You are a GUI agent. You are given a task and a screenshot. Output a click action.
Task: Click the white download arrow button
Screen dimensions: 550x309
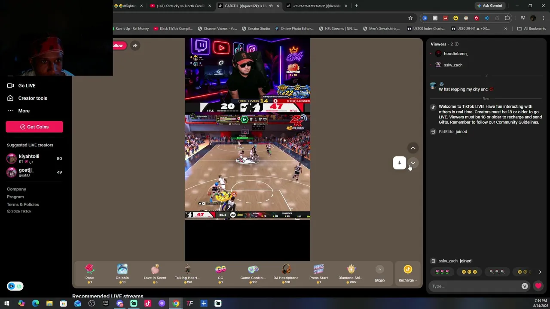click(399, 163)
